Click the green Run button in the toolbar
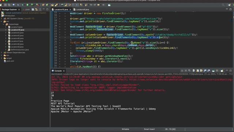The width and height of the screenshot is (234, 132). pos(27,5)
